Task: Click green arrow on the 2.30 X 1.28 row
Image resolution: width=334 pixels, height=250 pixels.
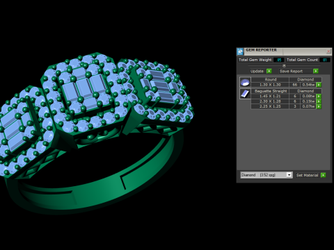Action: click(x=319, y=101)
